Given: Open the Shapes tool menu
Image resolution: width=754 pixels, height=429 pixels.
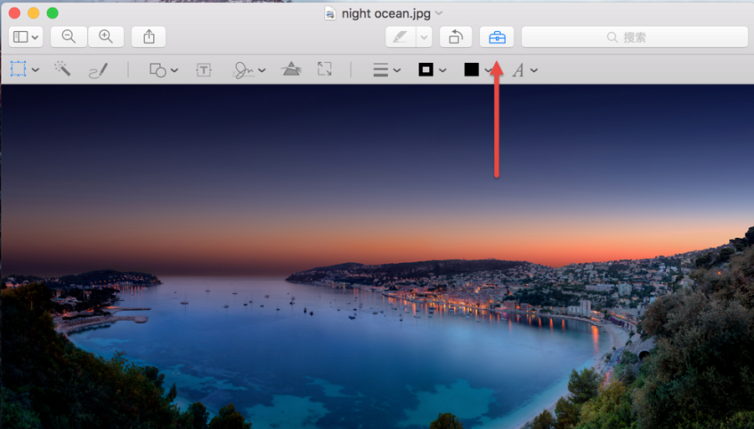Looking at the screenshot, I should point(158,70).
